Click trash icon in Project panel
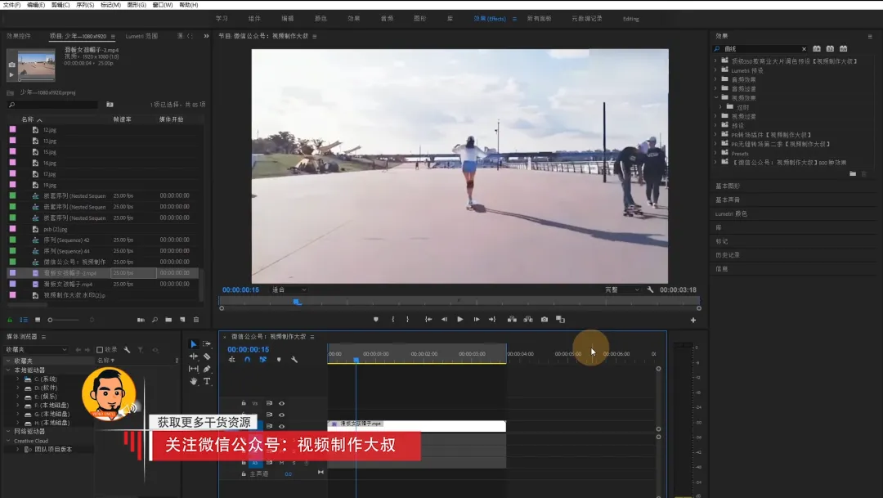Screen dimensions: 883x498 click(196, 320)
